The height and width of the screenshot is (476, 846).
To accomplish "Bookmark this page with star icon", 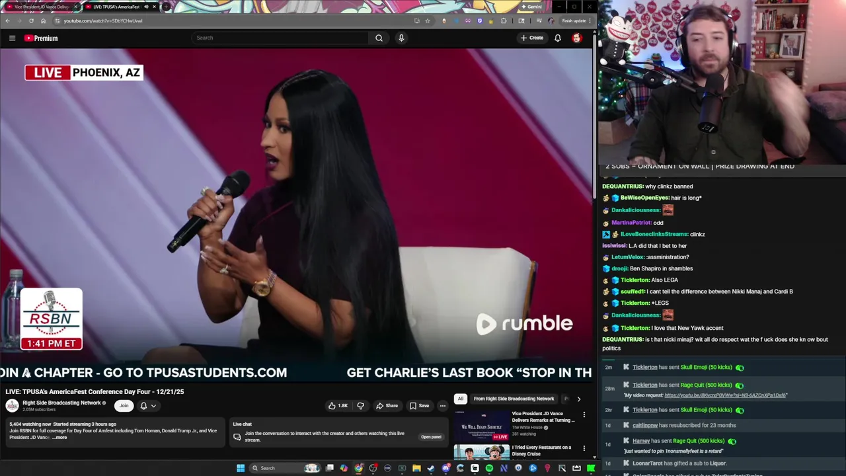I will [x=428, y=20].
